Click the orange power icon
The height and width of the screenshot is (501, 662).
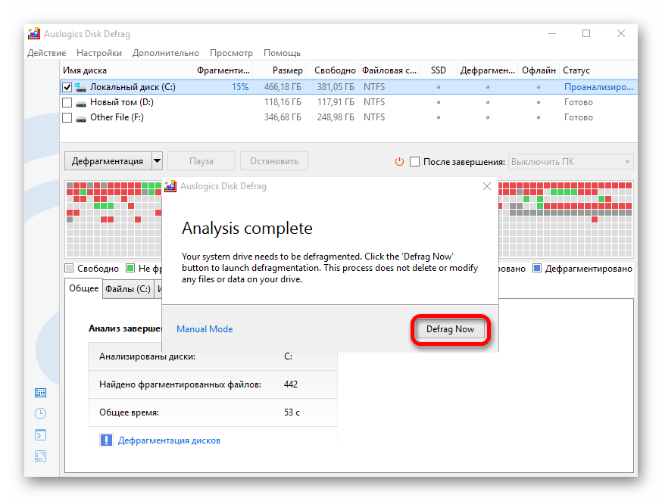click(x=400, y=161)
